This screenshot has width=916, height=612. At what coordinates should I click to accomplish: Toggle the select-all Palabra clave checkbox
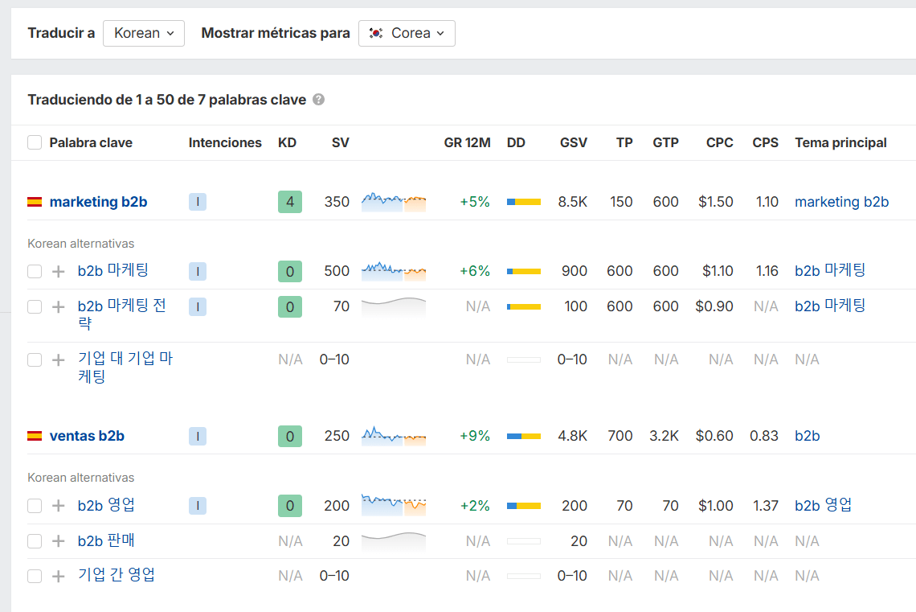(x=35, y=142)
